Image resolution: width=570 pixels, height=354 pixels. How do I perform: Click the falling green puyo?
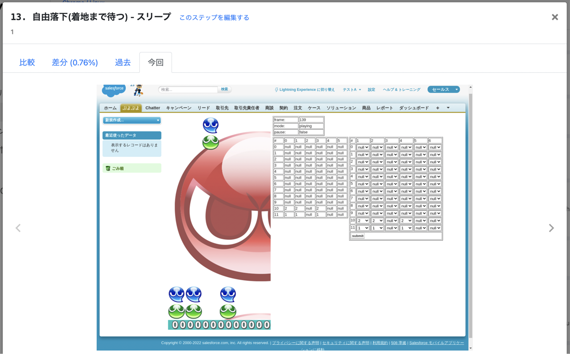tap(211, 142)
